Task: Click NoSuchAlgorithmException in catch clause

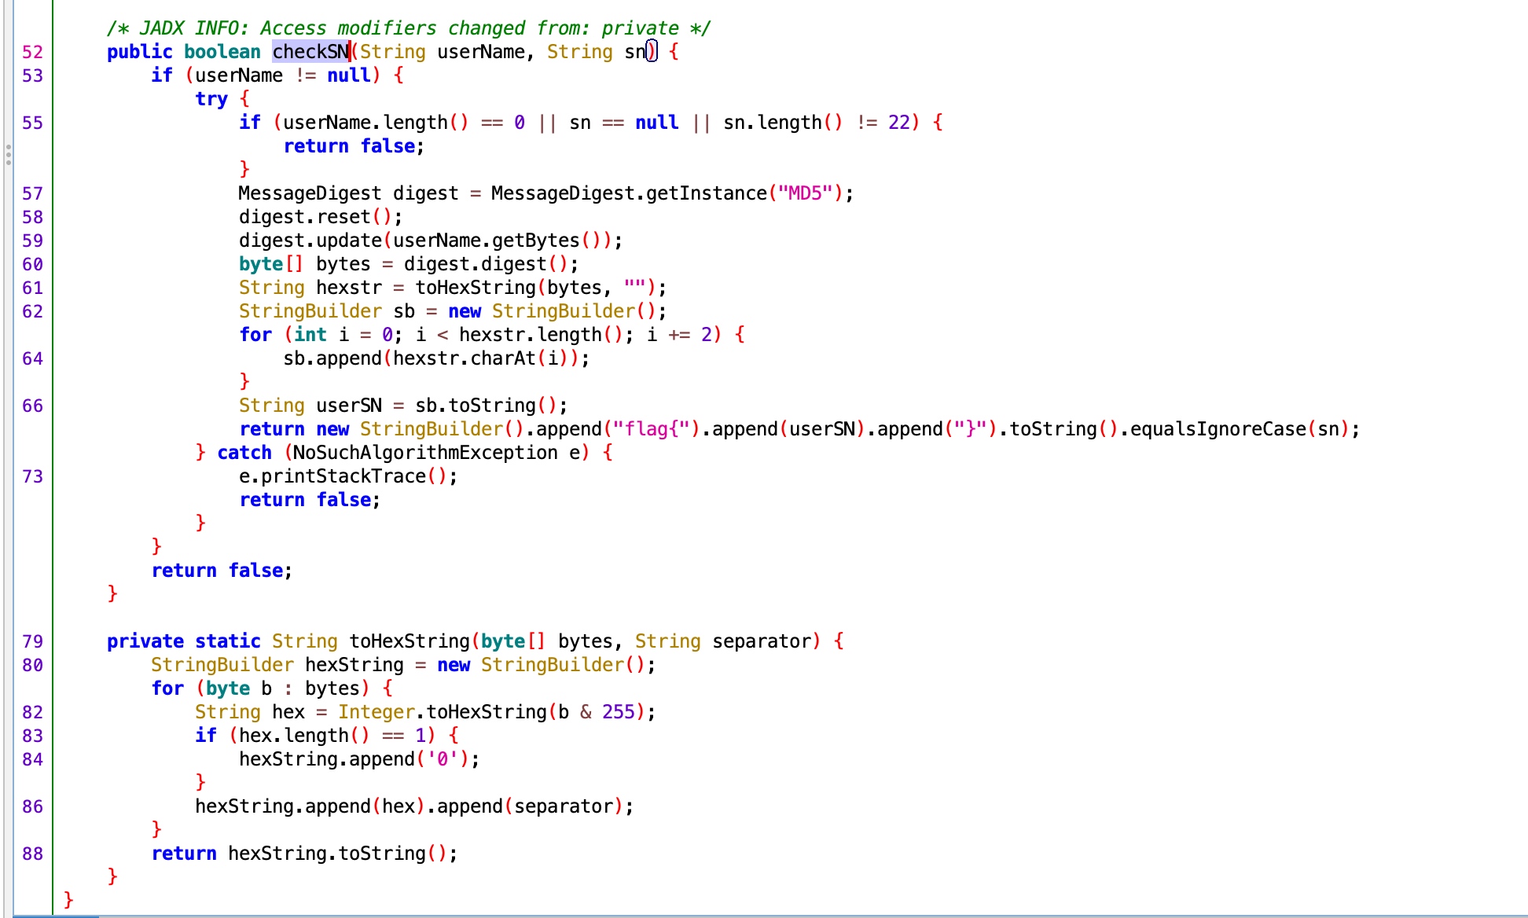Action: (x=424, y=453)
